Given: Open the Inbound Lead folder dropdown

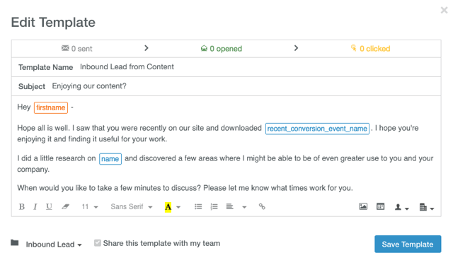Looking at the screenshot, I should [x=54, y=245].
